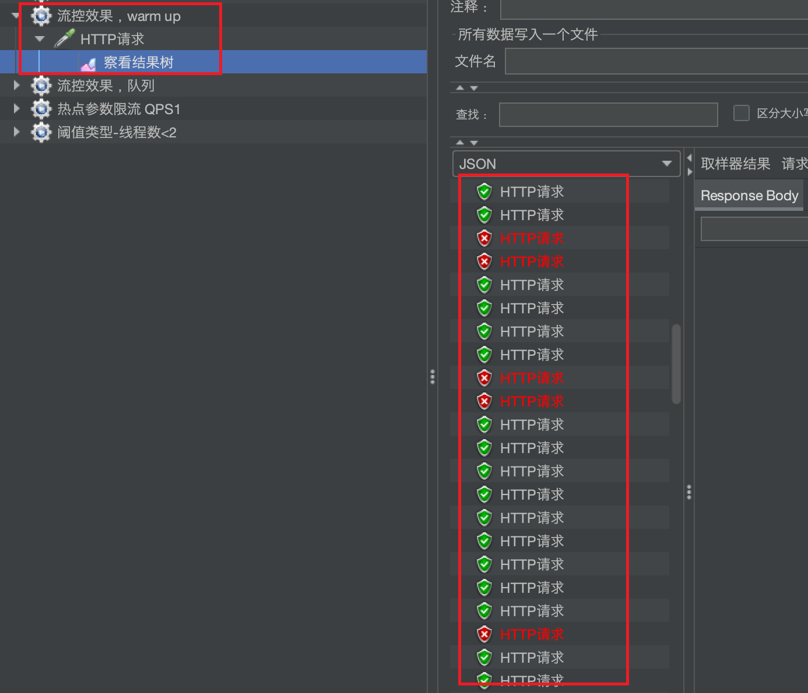Viewport: 808px width, 693px height.
Task: Click the 察看结果树 listener icon
Action: click(x=88, y=63)
